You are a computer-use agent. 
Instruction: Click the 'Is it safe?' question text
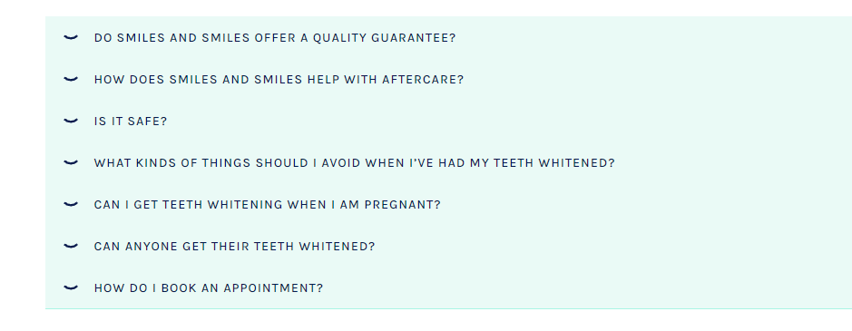[131, 122]
